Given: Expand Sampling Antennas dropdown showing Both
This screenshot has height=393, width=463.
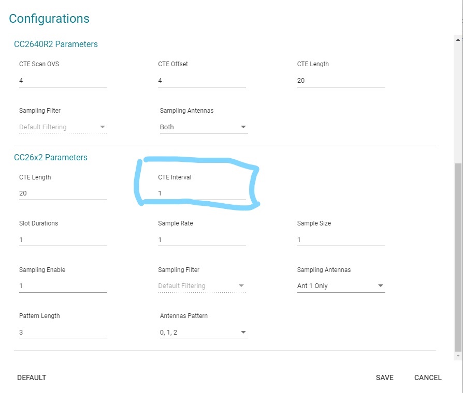Looking at the screenshot, I should coord(204,127).
